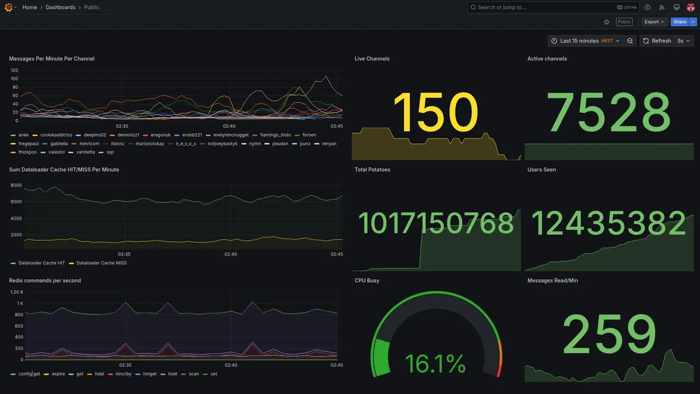Toggle Dataloader Cache MISS series visibility
700x394 pixels.
pyautogui.click(x=102, y=263)
